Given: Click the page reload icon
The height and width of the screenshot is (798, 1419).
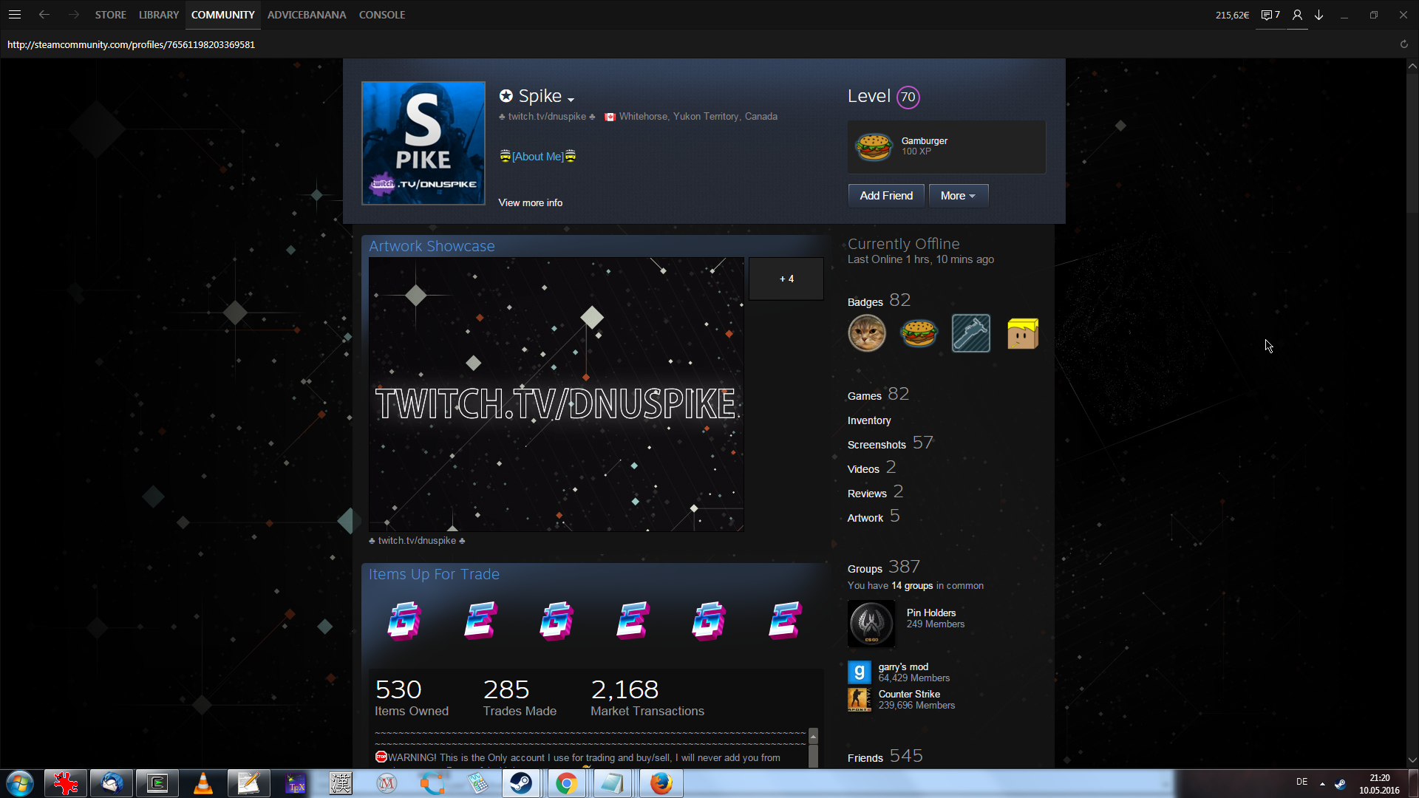Looking at the screenshot, I should point(1403,44).
